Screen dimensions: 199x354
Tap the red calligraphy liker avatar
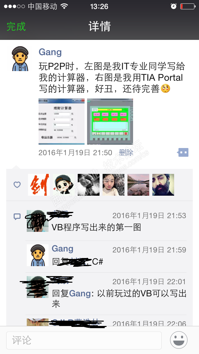coord(39,185)
